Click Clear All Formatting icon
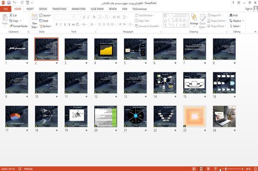This screenshot has height=171, width=258. (x=94, y=17)
